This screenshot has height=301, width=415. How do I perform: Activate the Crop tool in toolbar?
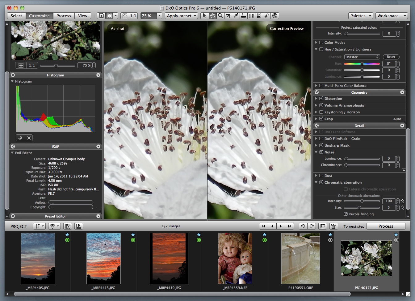(228, 16)
